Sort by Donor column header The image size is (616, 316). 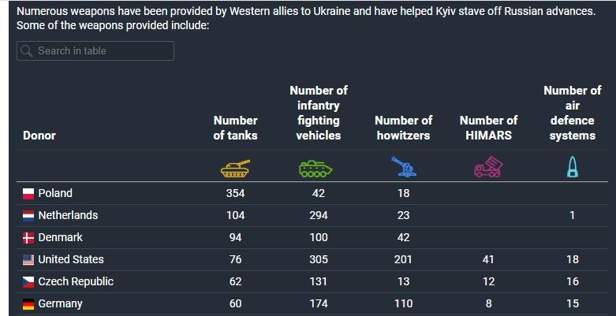click(39, 136)
